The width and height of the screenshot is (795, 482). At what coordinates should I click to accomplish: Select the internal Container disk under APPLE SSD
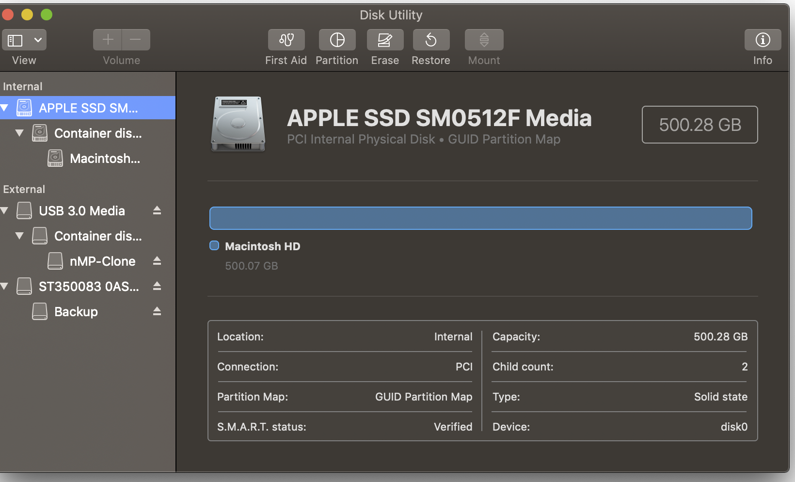coord(88,133)
